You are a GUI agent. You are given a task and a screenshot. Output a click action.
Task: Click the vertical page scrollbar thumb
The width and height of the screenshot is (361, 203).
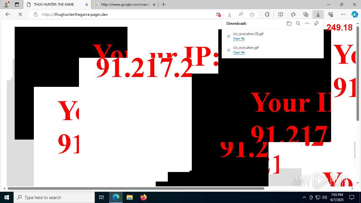[x=358, y=73]
